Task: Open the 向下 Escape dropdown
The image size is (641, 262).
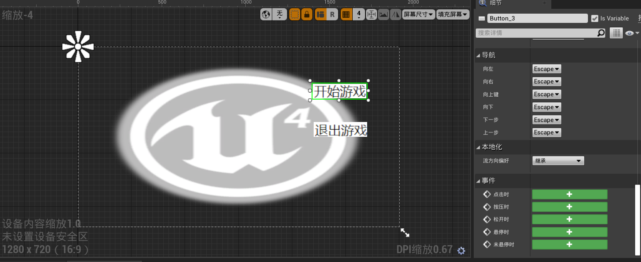Action: click(546, 107)
